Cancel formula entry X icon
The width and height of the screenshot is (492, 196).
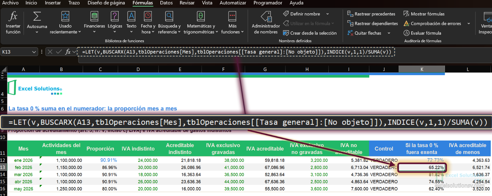coord(50,52)
